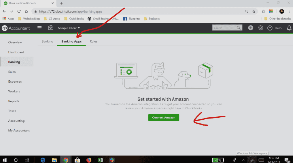The image size is (293, 163).
Task: Open My Accountant in the sidebar
Action: (19, 131)
